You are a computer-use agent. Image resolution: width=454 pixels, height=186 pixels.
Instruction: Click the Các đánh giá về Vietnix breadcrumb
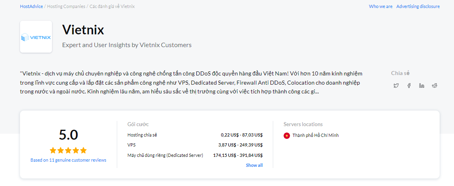point(112,6)
